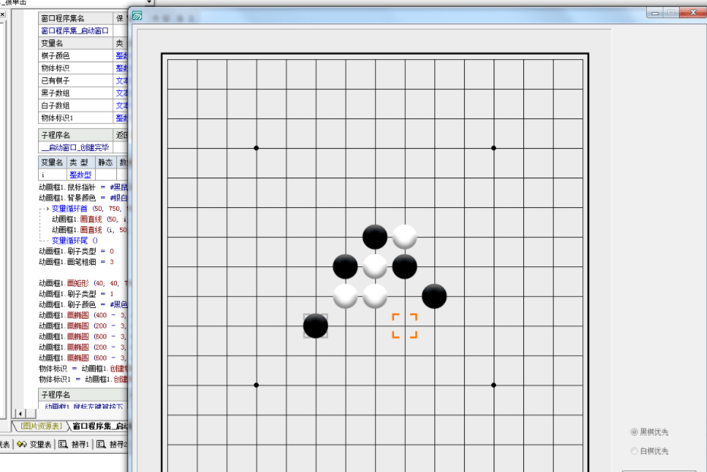707x472 pixels.
Task: Click the horizontal scrollbar left arrow
Action: point(20,413)
